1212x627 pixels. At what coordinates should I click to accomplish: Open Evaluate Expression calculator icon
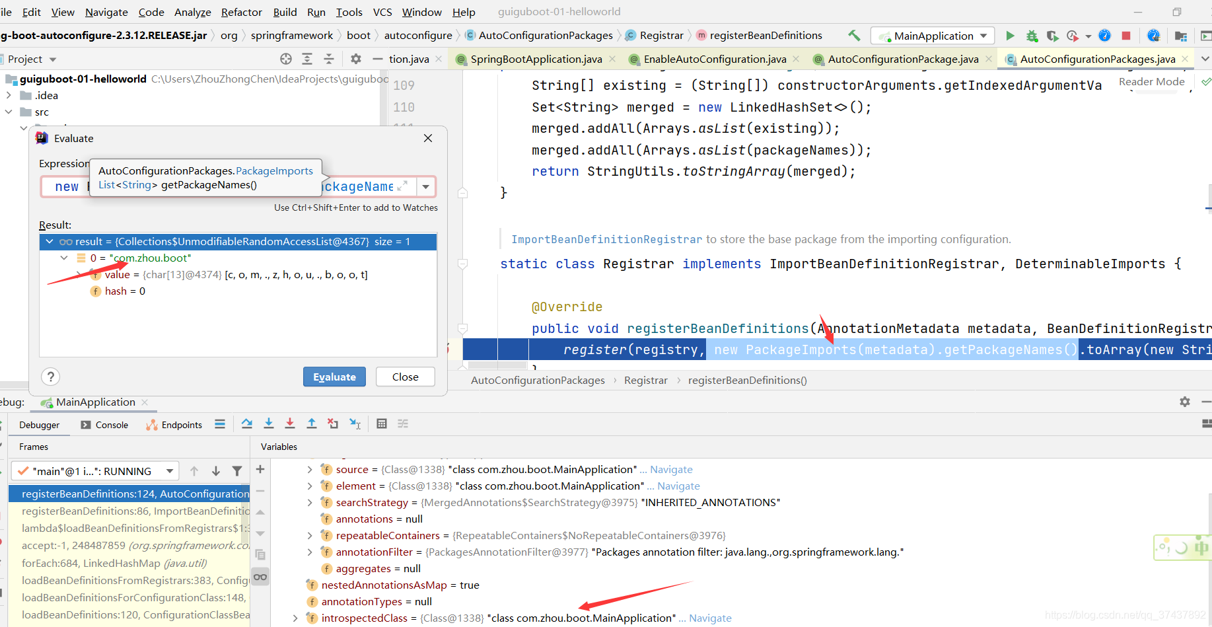(382, 424)
